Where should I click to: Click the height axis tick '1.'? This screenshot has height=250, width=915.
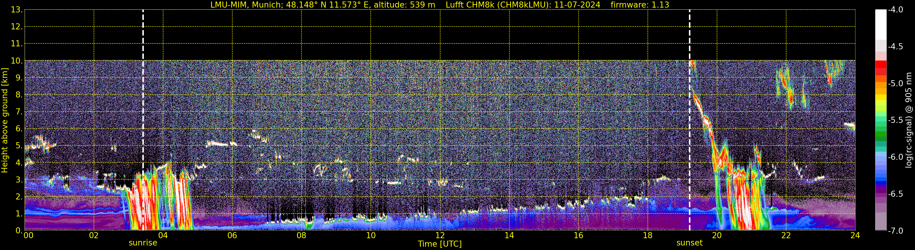pos(19,214)
